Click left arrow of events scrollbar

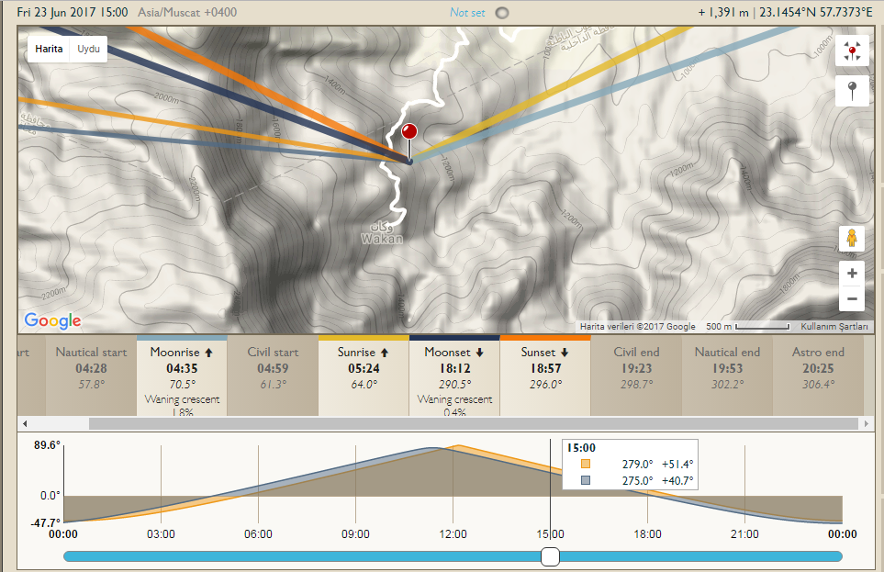click(24, 423)
